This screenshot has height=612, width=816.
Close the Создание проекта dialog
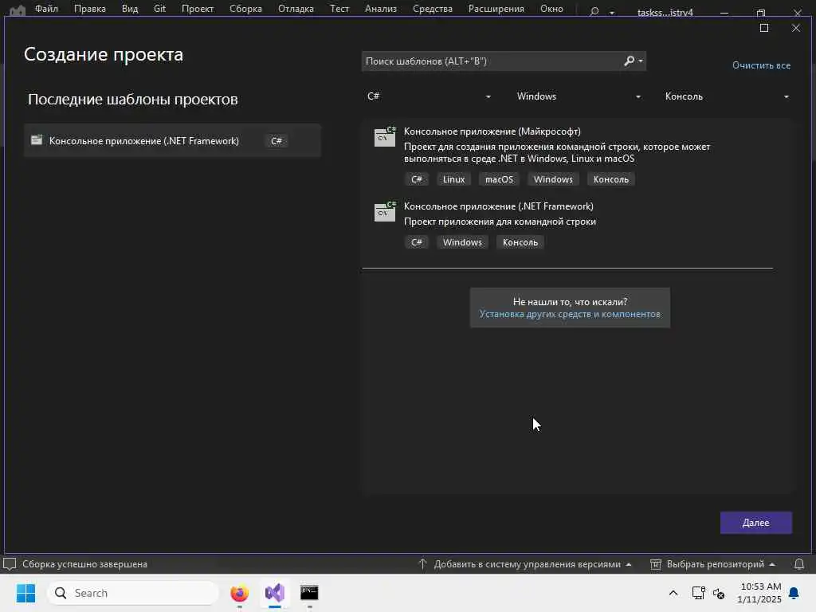point(796,28)
